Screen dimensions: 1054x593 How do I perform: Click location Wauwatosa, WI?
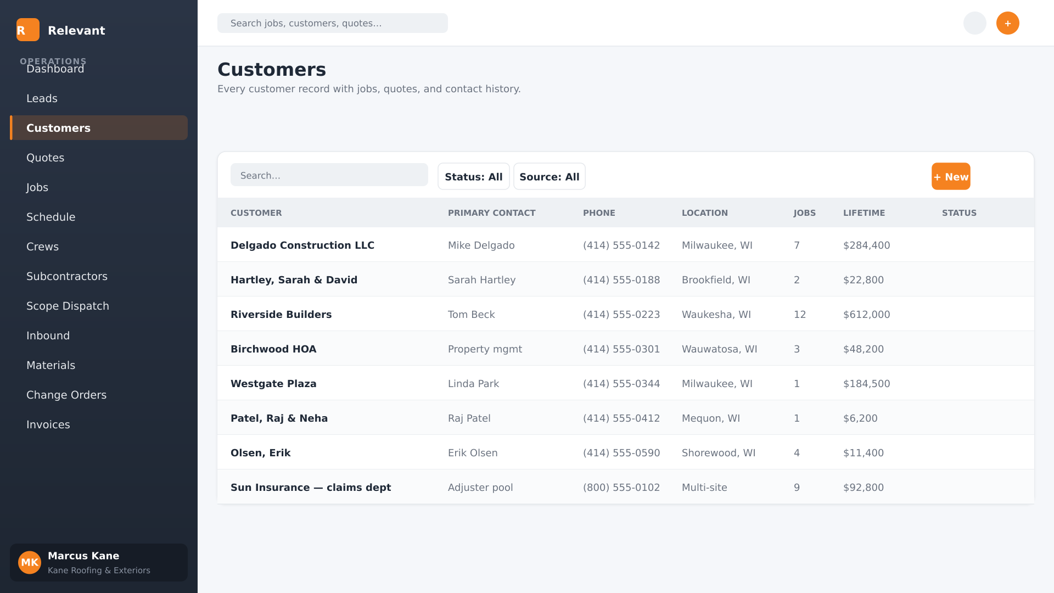pyautogui.click(x=719, y=349)
